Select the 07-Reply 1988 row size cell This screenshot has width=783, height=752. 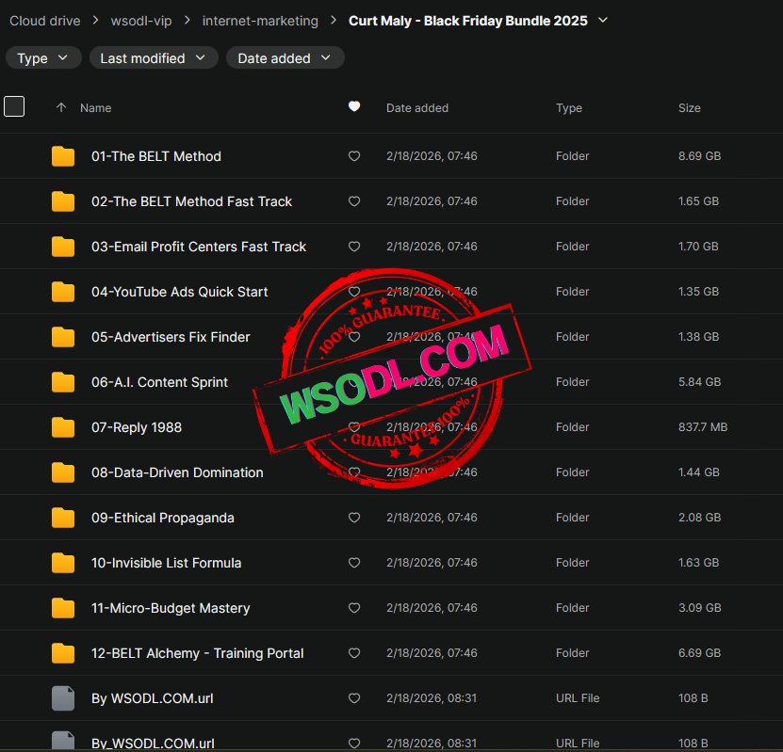point(703,427)
